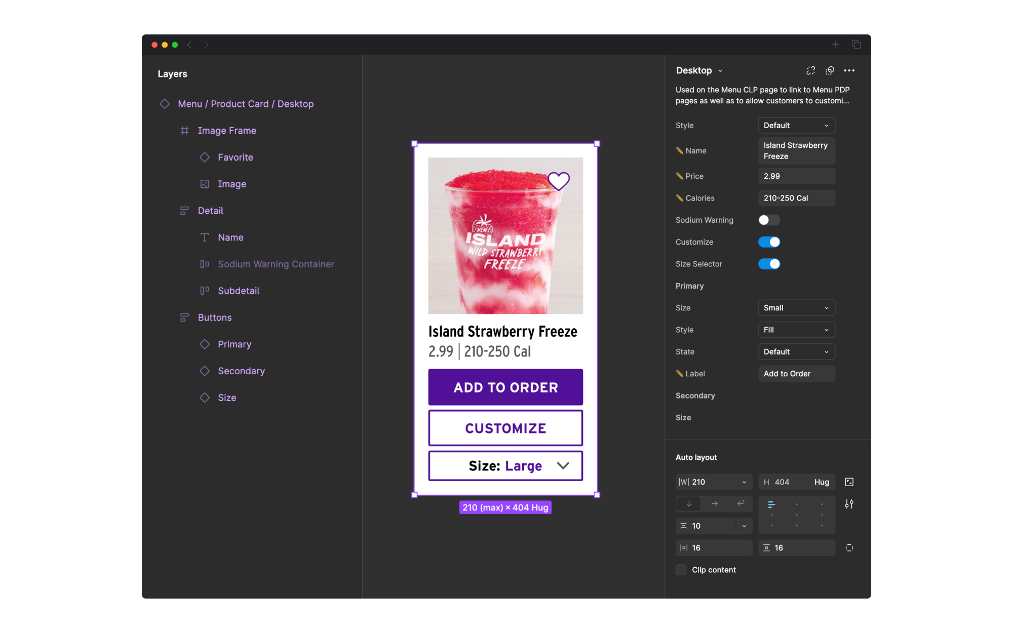Image resolution: width=1013 pixels, height=633 pixels.
Task: Open the Size dropdown showing Small
Action: click(796, 308)
